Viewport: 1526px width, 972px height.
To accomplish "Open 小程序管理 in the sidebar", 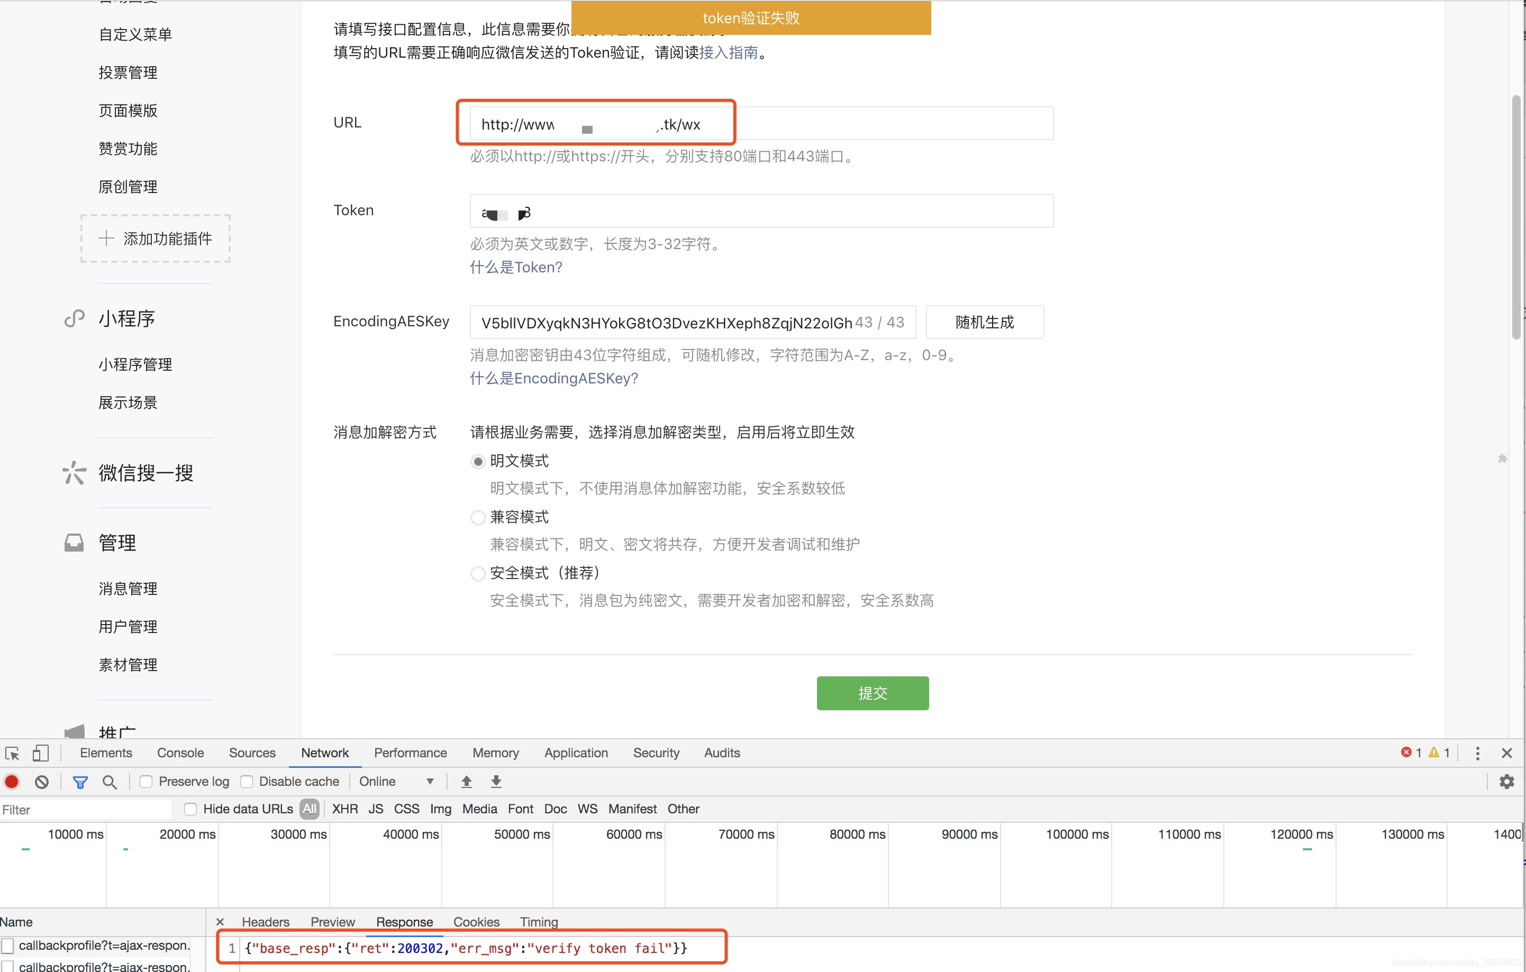I will (135, 364).
